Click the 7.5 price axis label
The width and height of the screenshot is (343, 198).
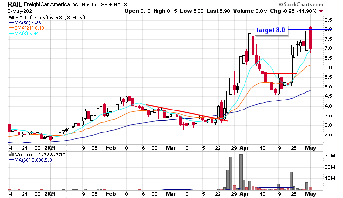pos(328,39)
